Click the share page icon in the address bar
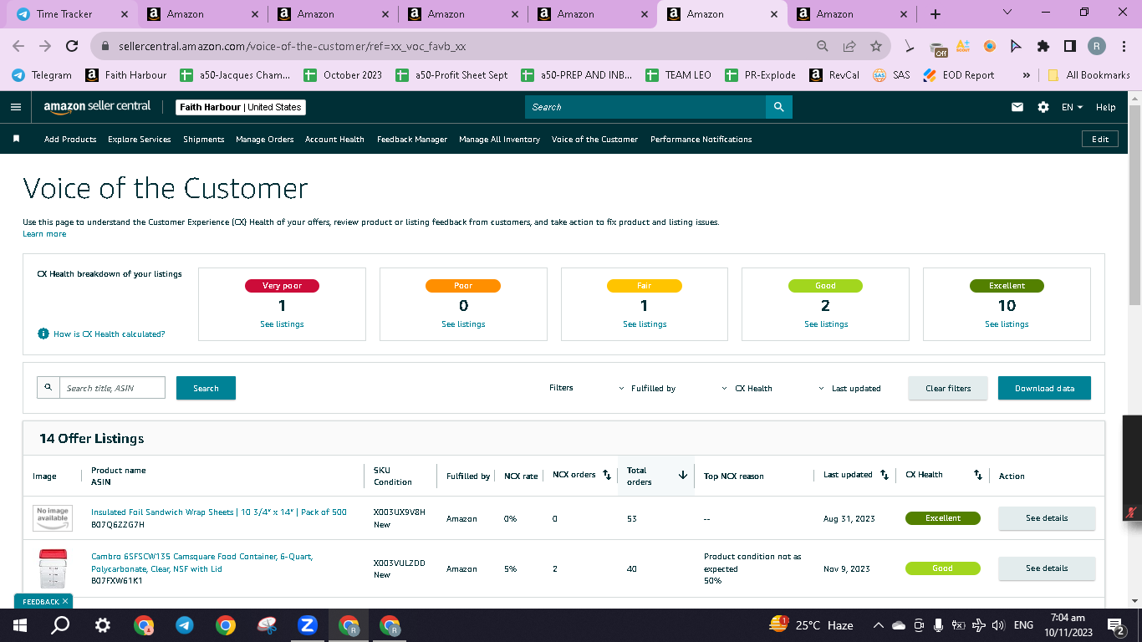 [x=849, y=47]
